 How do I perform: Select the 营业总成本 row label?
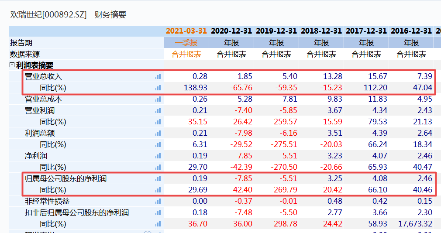(43, 99)
